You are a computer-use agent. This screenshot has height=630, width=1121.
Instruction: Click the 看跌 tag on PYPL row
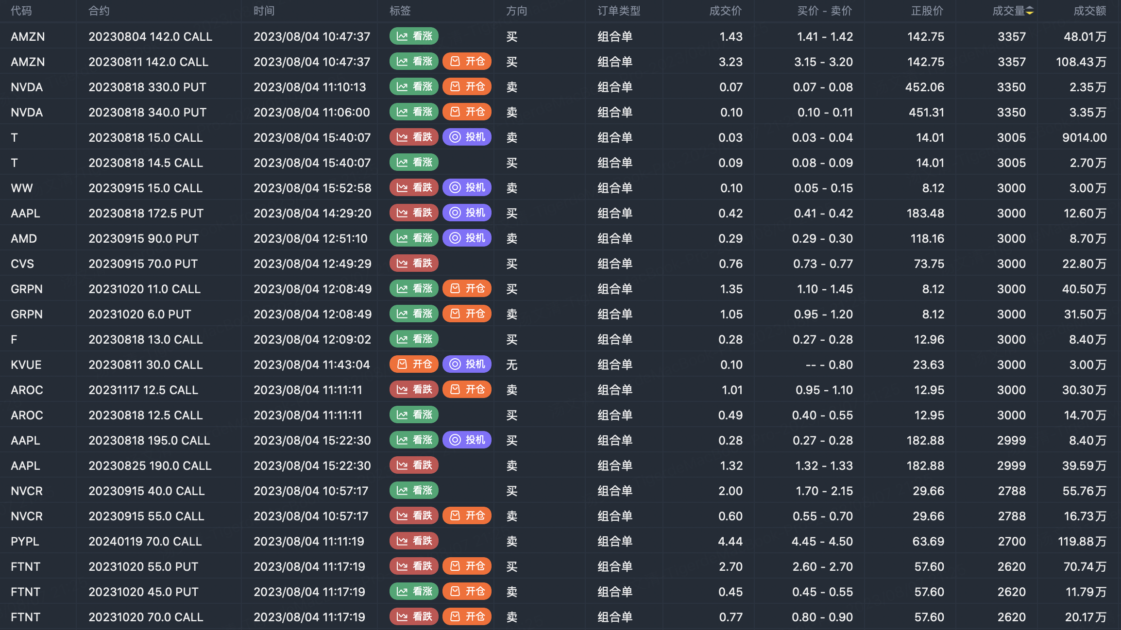click(x=414, y=541)
